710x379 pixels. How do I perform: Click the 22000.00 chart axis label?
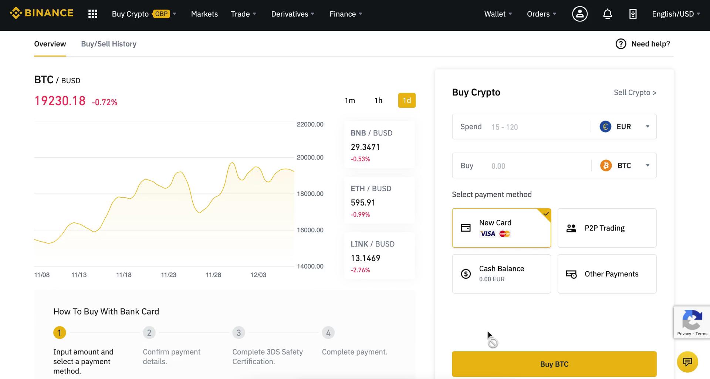(310, 124)
